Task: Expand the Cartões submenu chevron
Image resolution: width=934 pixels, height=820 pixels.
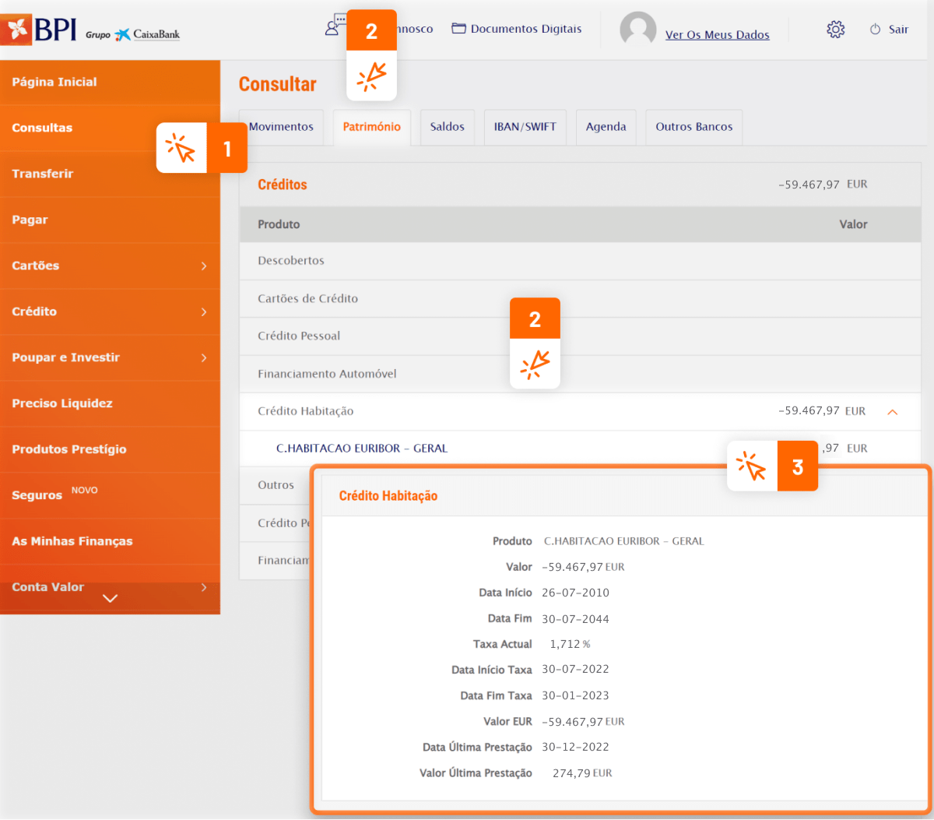Action: pos(204,266)
